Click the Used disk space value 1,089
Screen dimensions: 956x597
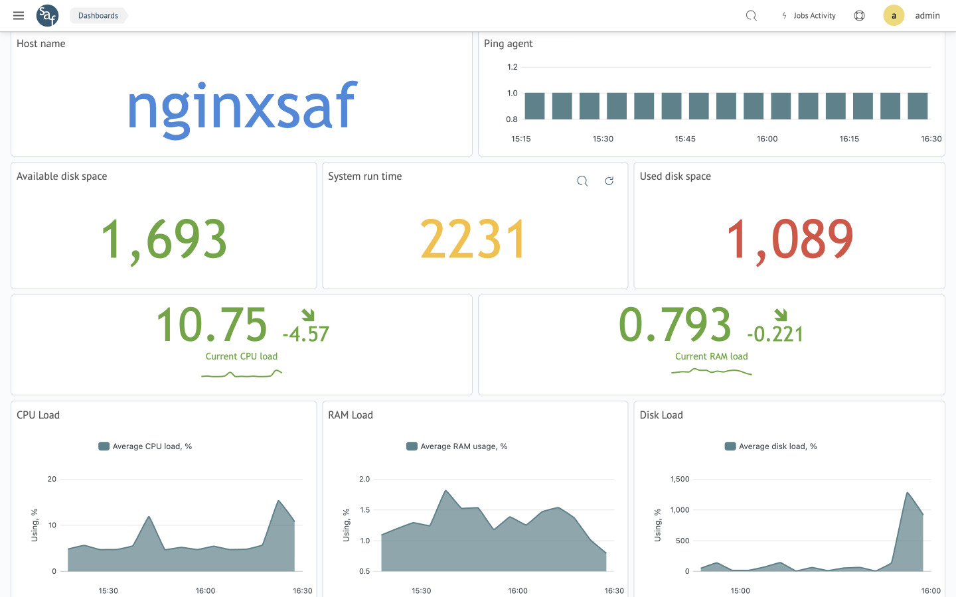[789, 239]
